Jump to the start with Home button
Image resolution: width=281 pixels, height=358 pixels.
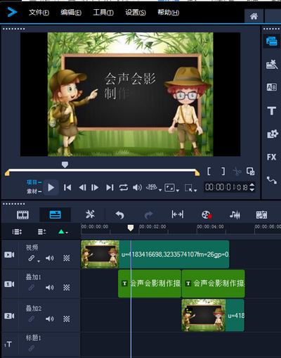coord(67,187)
